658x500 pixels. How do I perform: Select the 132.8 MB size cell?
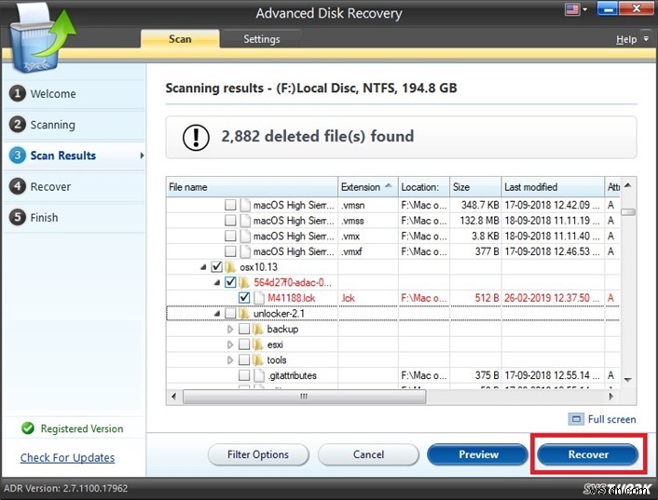(x=475, y=221)
